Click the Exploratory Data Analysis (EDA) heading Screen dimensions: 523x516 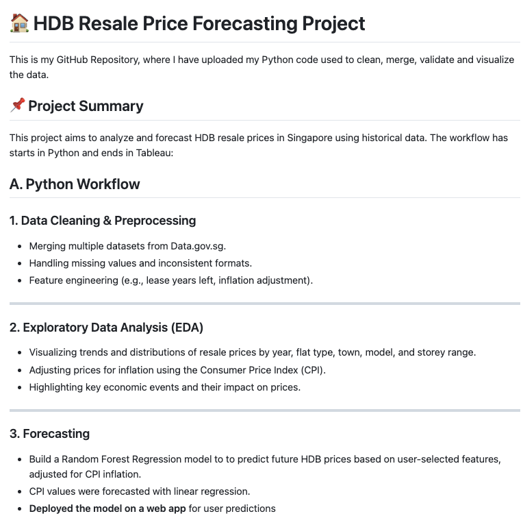(x=106, y=328)
